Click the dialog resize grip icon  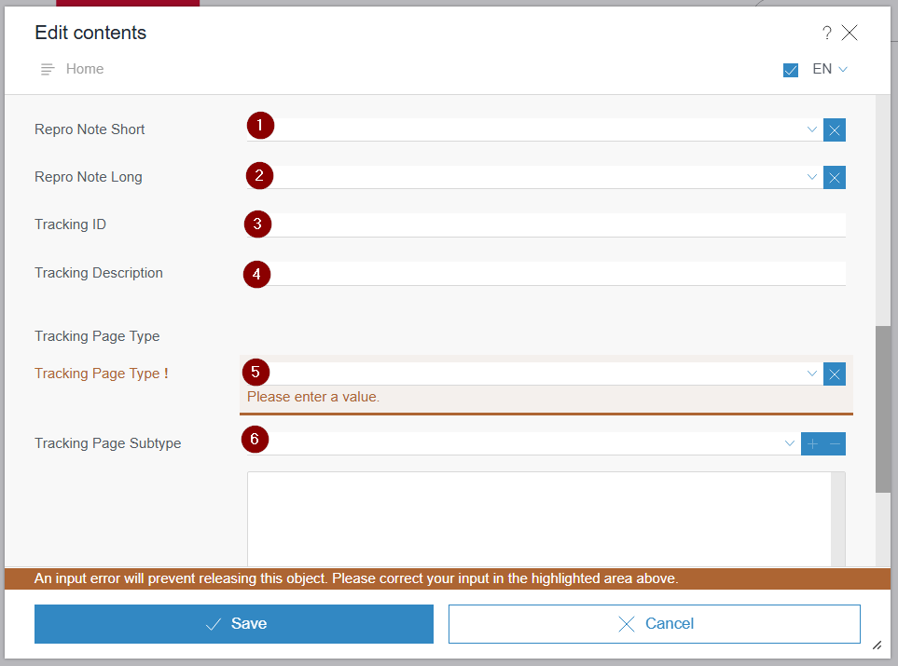(x=877, y=646)
